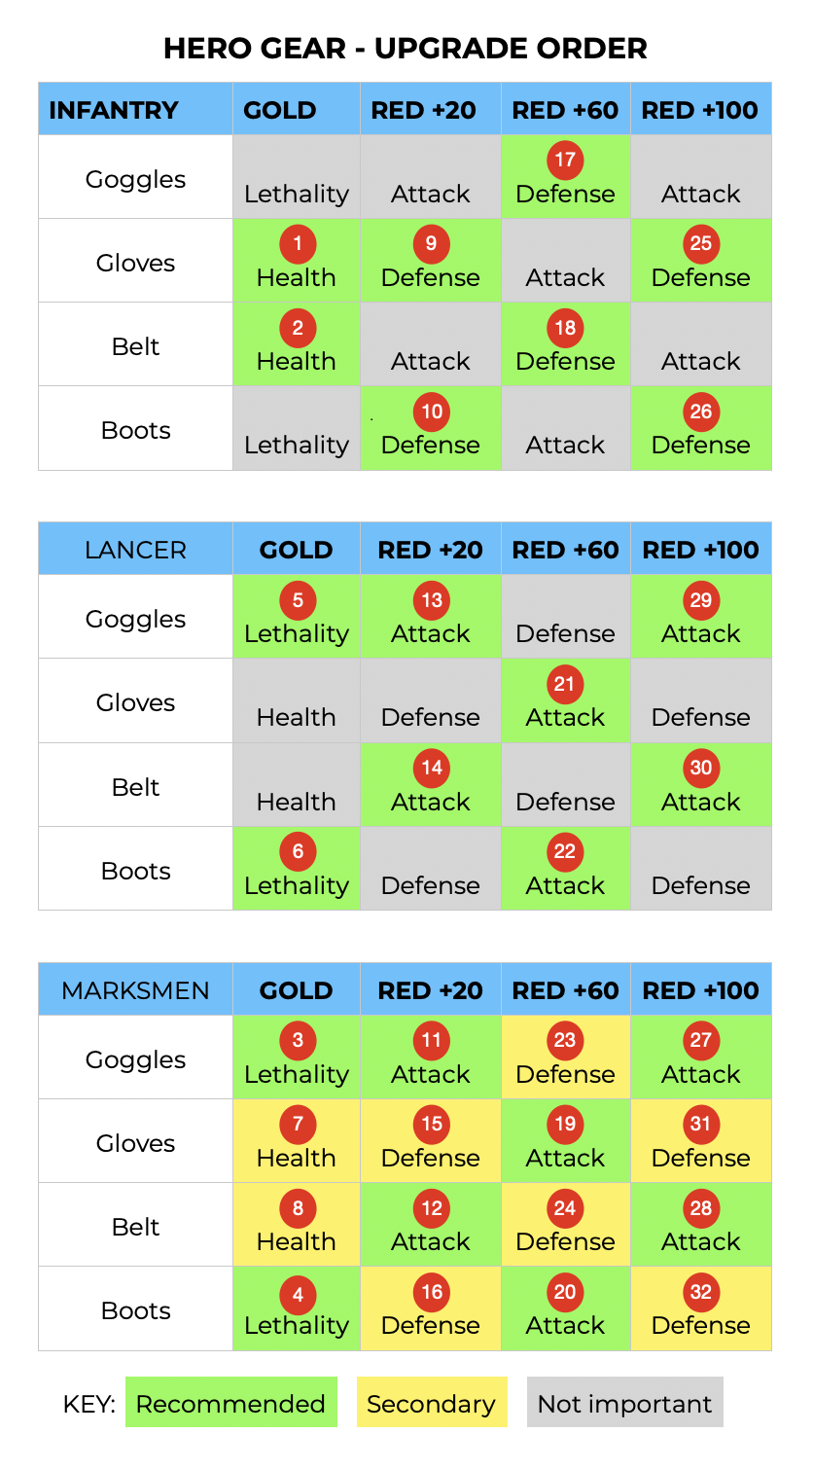Image resolution: width=813 pixels, height=1469 pixels.
Task: Click the red number 23 badge
Action: pos(565,1040)
